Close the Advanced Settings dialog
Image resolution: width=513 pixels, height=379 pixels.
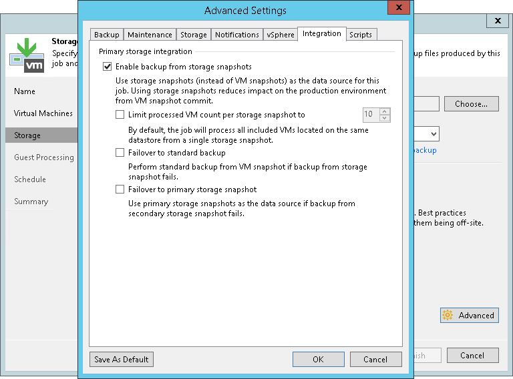(399, 9)
